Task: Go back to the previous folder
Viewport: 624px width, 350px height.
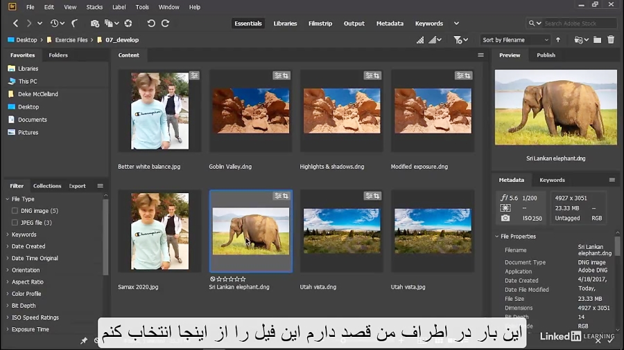Action: pos(15,24)
